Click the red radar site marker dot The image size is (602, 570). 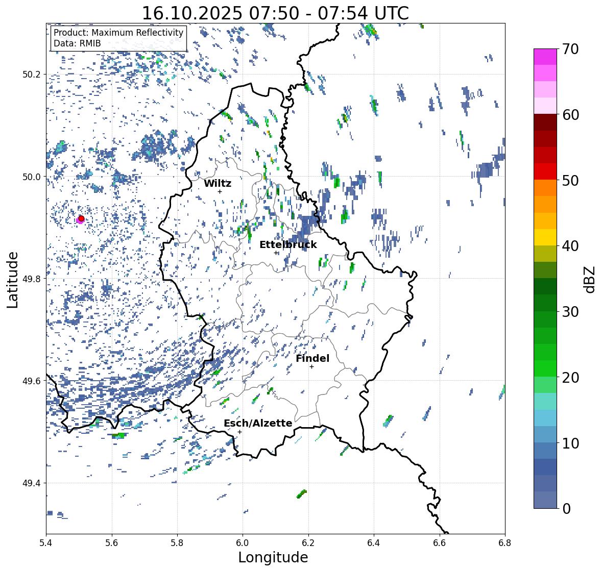point(81,218)
